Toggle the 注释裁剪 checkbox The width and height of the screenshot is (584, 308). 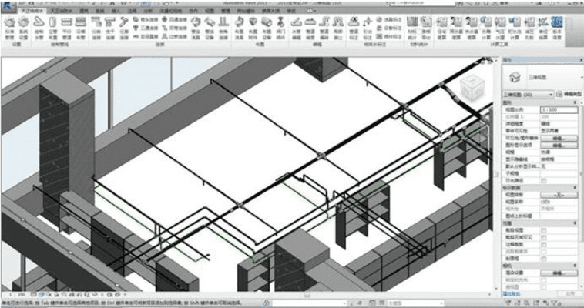coord(545,244)
